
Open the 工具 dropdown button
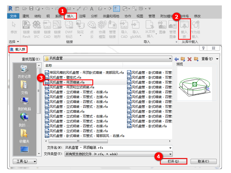point(25,161)
